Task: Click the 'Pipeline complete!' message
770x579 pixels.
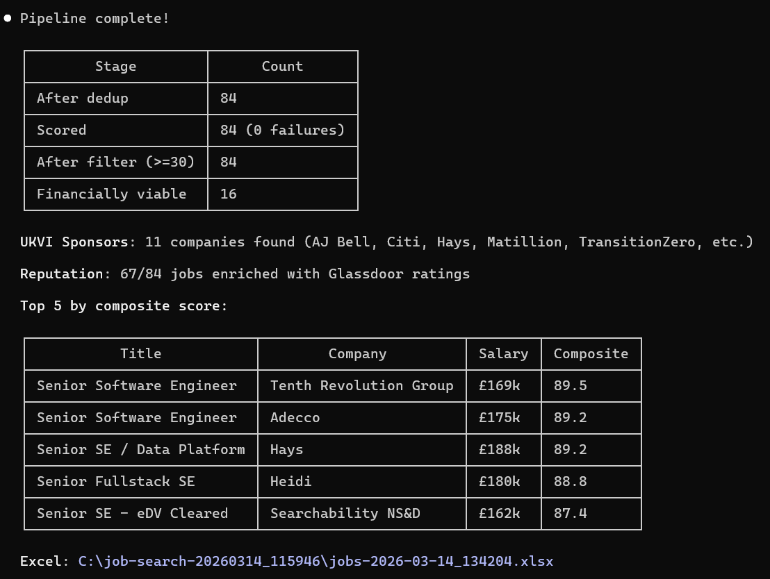Action: point(95,19)
